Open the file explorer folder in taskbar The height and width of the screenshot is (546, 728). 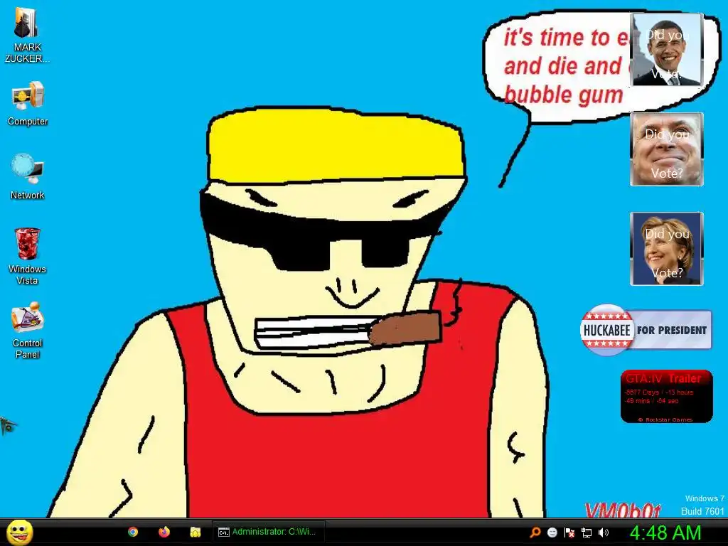195,532
